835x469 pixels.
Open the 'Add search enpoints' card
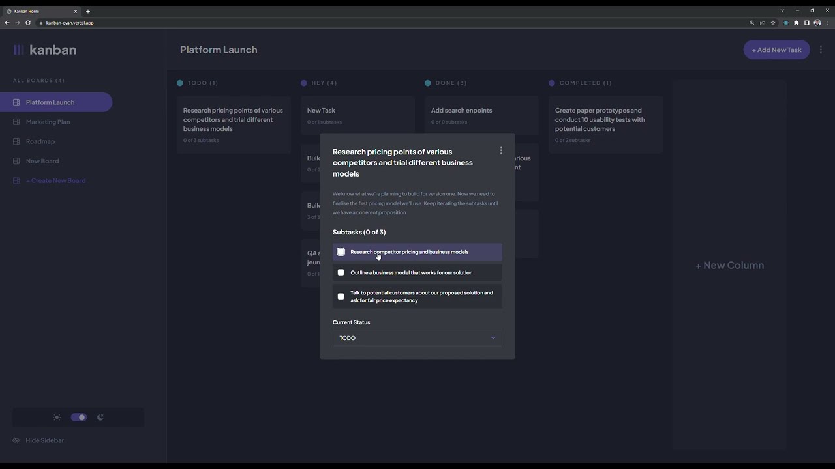pyautogui.click(x=481, y=115)
